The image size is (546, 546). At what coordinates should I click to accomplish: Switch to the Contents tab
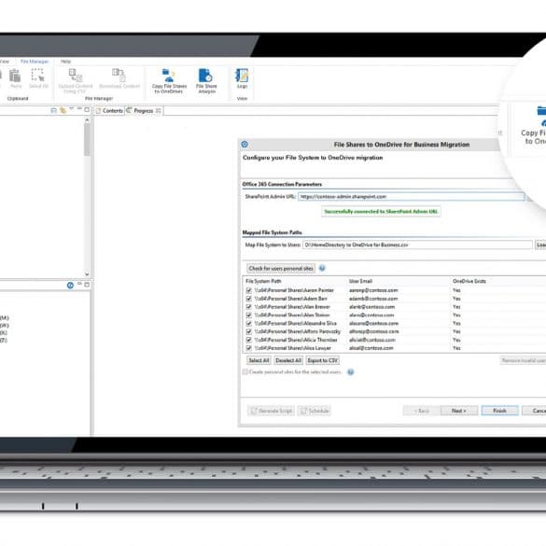click(x=109, y=111)
